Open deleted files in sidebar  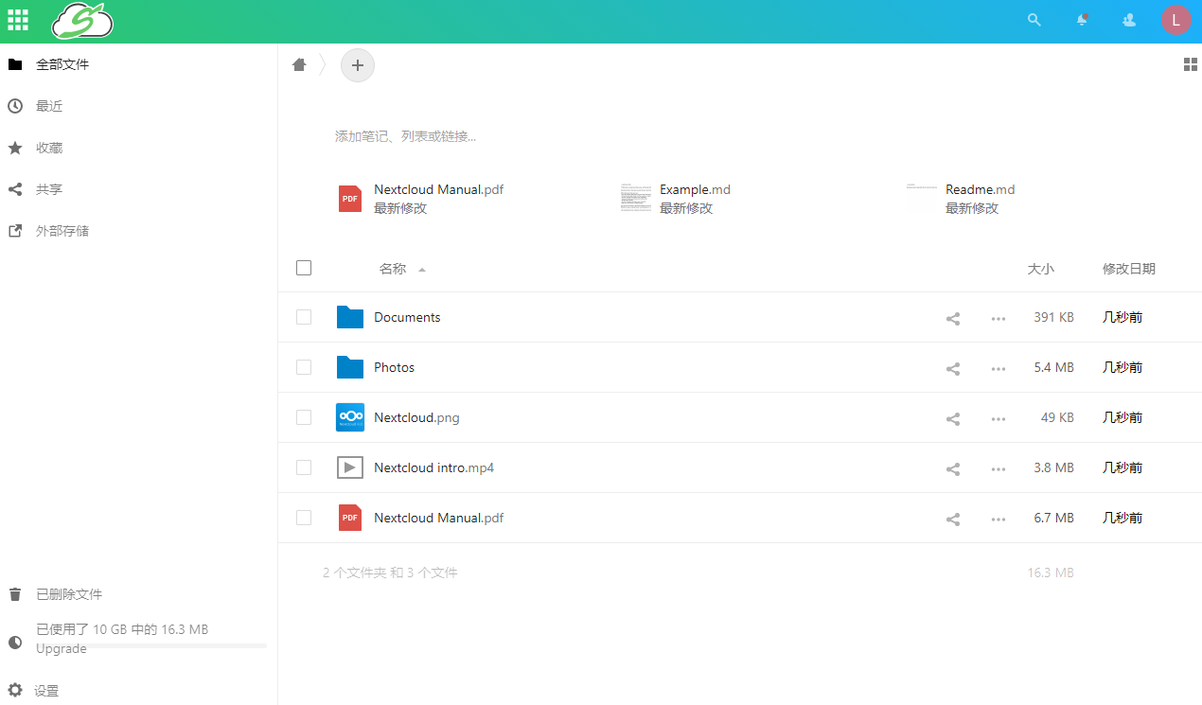pyautogui.click(x=68, y=594)
